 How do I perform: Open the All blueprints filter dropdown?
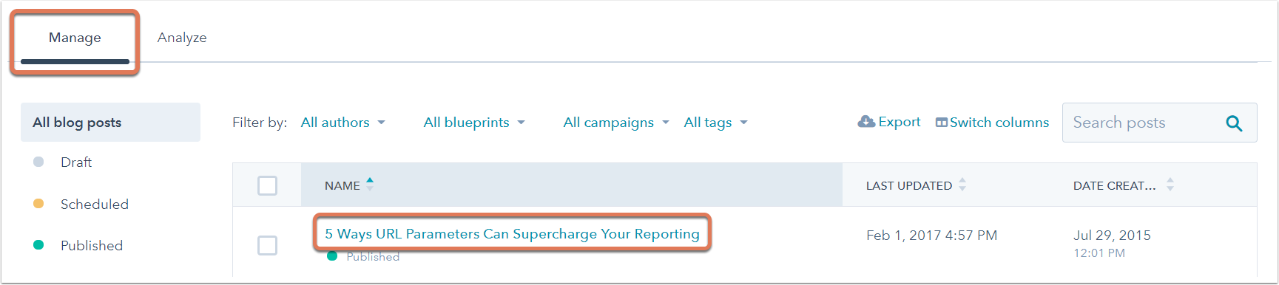pos(474,123)
